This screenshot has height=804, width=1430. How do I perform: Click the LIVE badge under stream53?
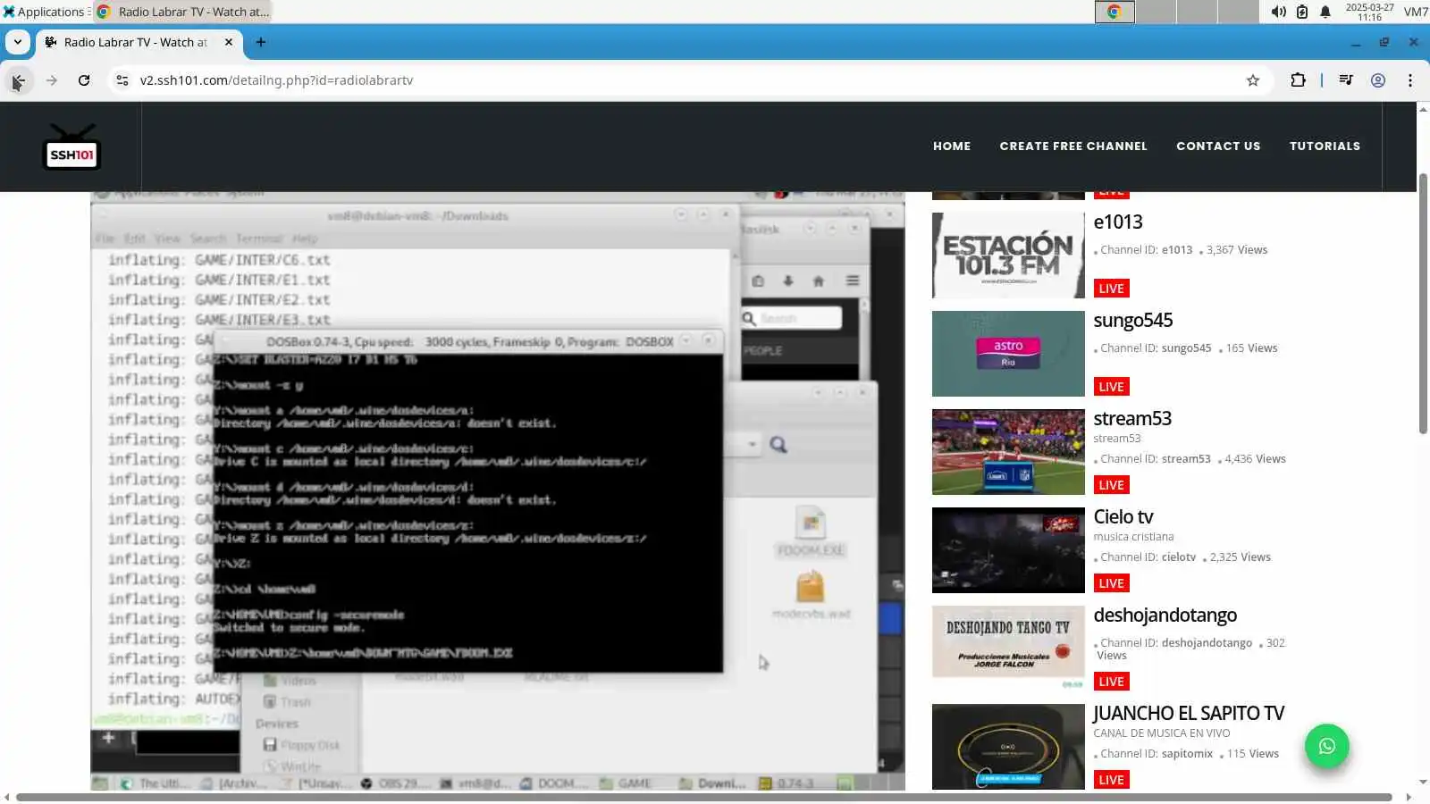pyautogui.click(x=1112, y=485)
